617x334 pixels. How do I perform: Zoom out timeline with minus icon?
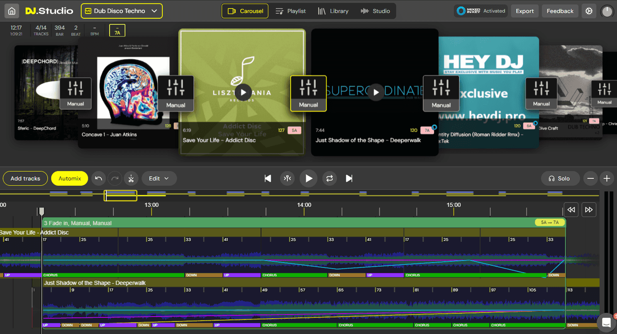pos(590,179)
